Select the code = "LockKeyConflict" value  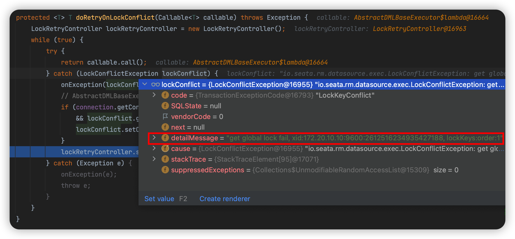click(345, 95)
